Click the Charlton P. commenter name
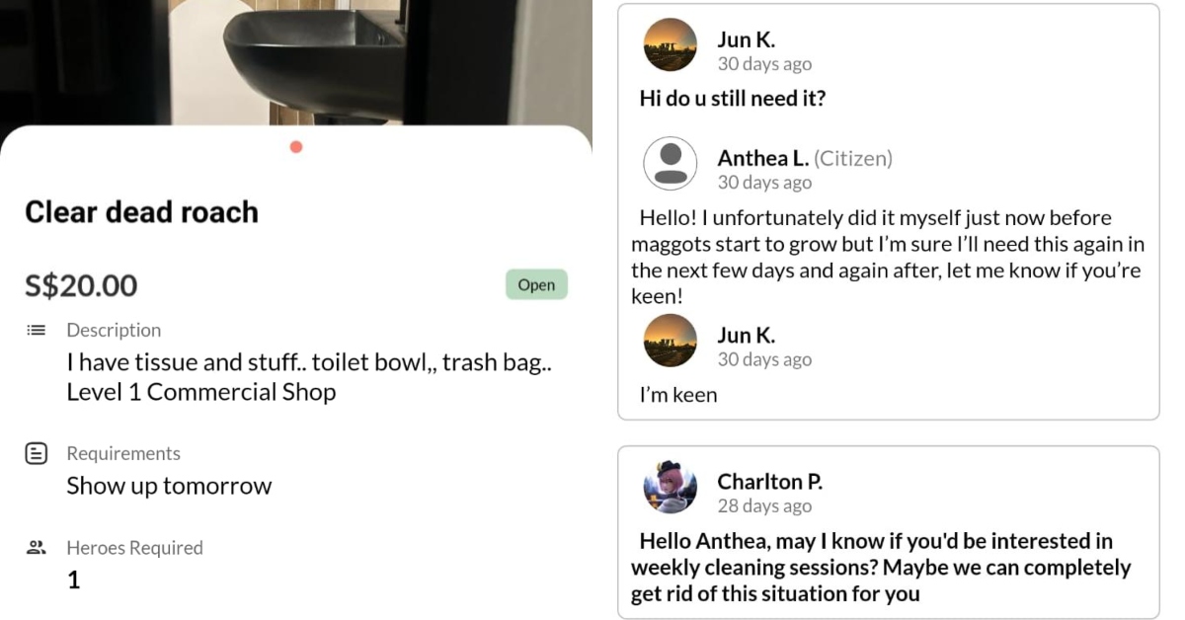Image resolution: width=1185 pixels, height=620 pixels. point(769,482)
